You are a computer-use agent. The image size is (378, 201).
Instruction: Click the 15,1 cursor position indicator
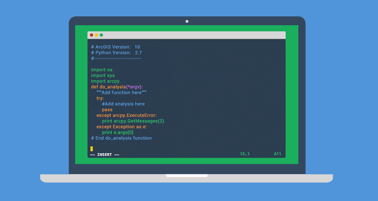pyautogui.click(x=245, y=154)
